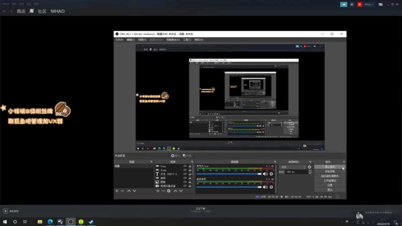The height and width of the screenshot is (226, 402).
Task: Remove the selected source with the minus icon
Action: [163, 191]
